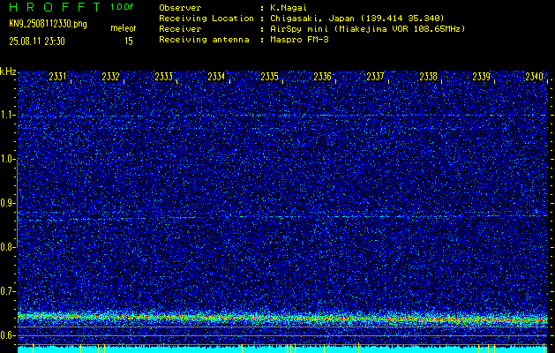Click the 2333 time marker
Screen dimensions: 555x353
pyautogui.click(x=163, y=77)
